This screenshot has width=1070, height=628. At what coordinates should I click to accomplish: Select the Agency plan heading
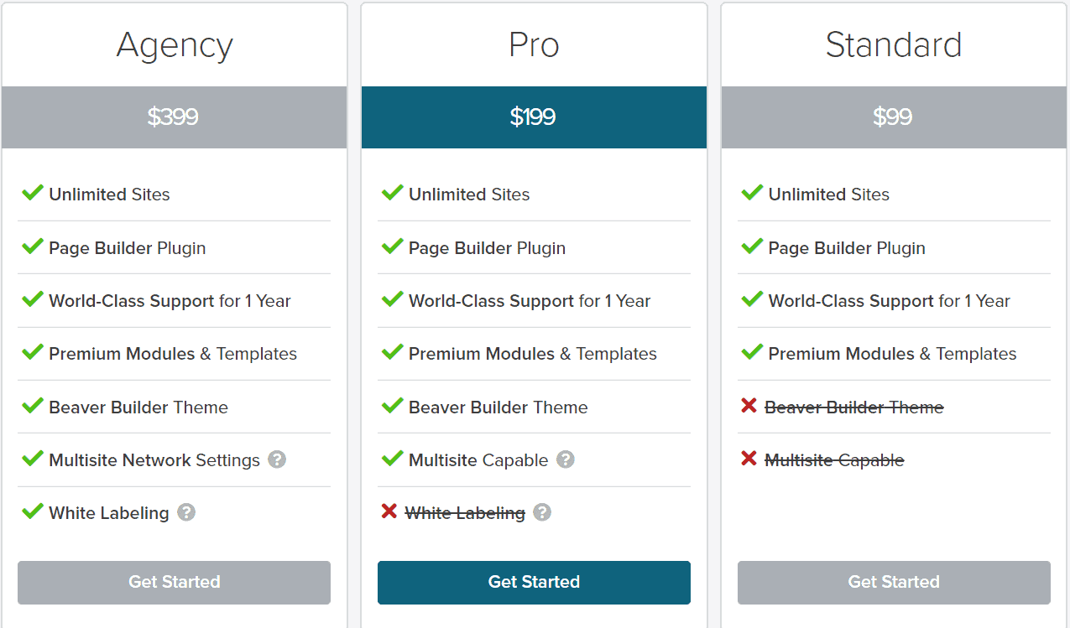tap(175, 45)
